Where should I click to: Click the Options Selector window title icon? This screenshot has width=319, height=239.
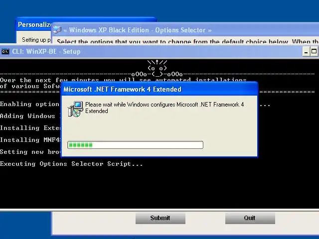[57, 30]
